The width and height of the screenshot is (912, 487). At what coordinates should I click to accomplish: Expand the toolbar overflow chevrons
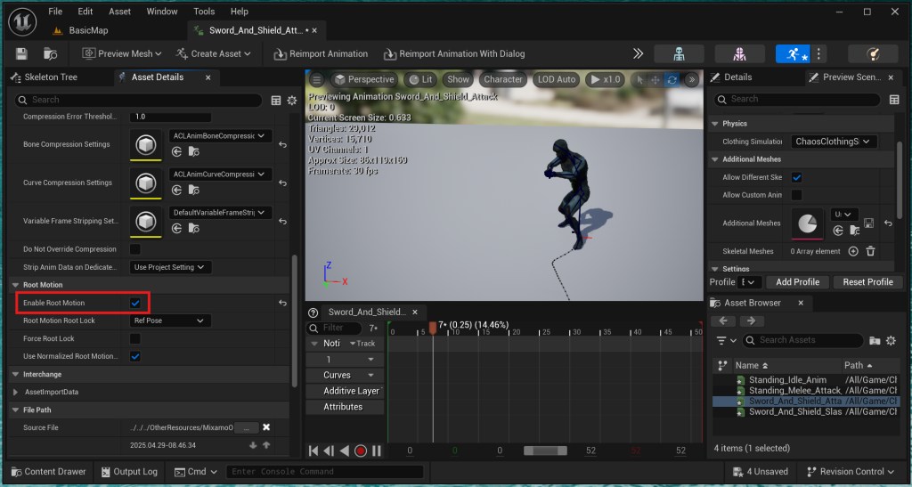638,53
